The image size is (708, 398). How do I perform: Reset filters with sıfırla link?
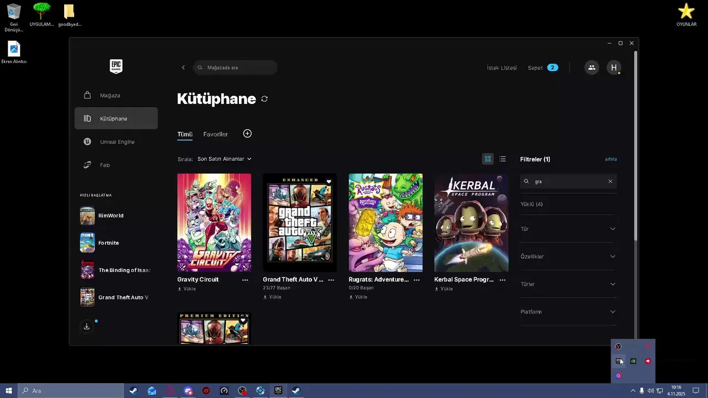[x=611, y=159]
